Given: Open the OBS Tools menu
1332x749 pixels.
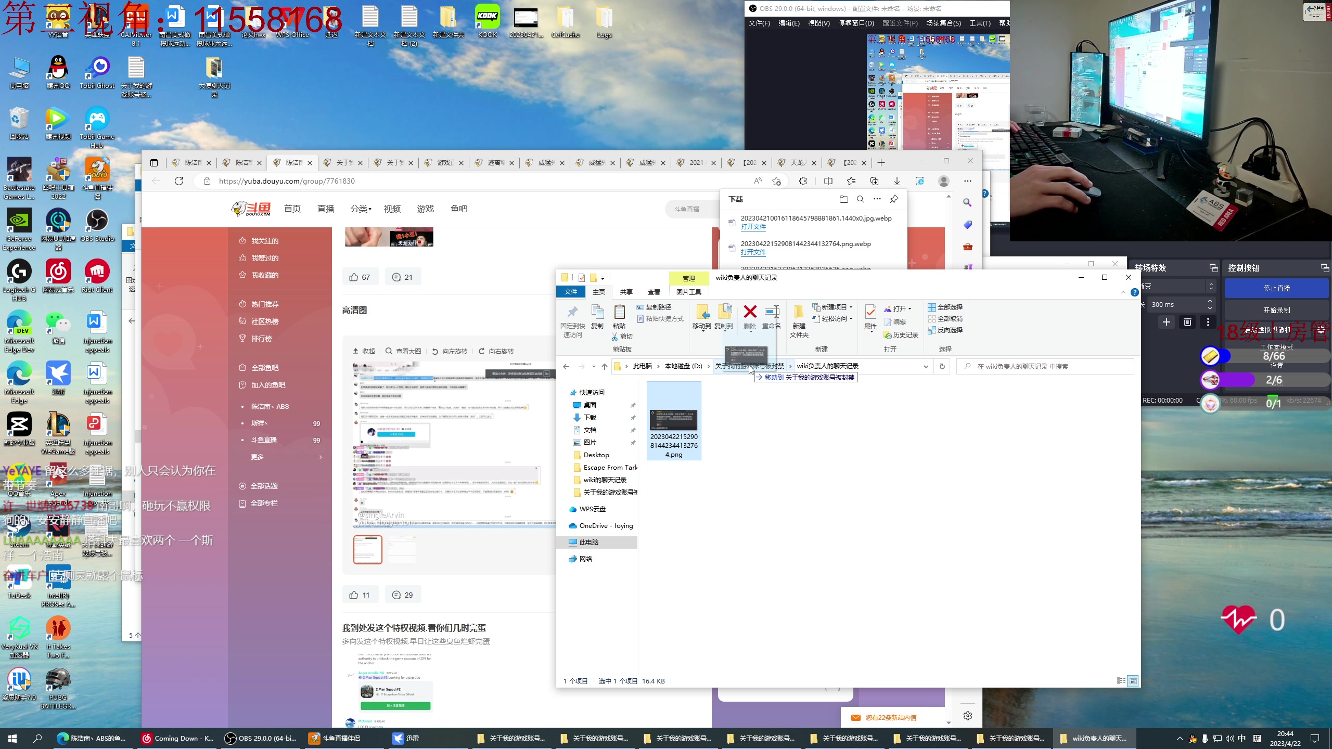Looking at the screenshot, I should [979, 23].
